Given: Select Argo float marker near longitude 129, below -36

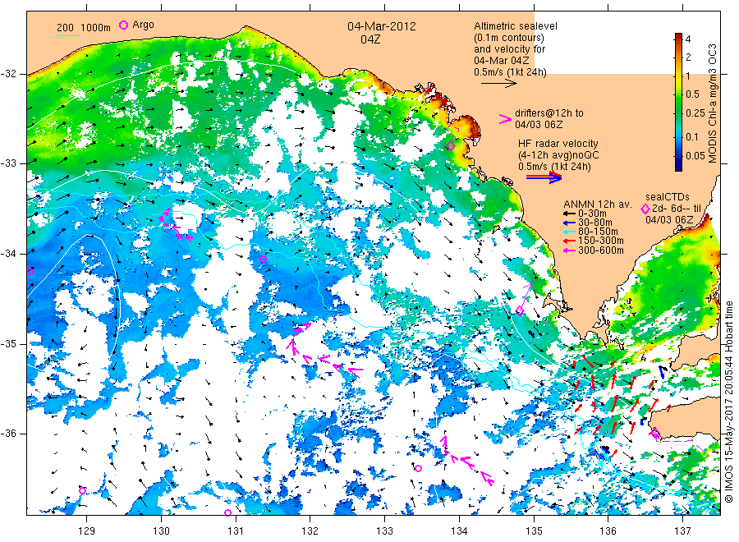Looking at the screenshot, I should click(x=82, y=490).
